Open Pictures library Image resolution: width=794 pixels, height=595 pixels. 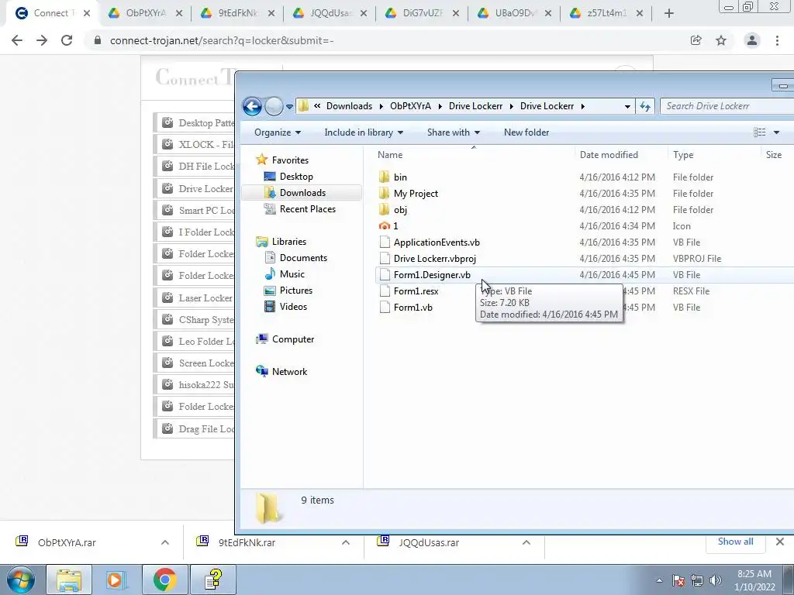click(x=295, y=290)
